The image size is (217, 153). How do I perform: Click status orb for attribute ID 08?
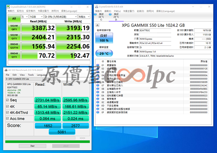98,89
